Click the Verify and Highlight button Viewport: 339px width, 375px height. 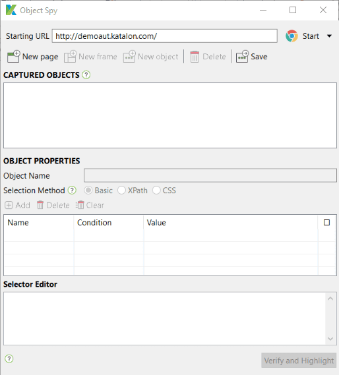pos(299,361)
